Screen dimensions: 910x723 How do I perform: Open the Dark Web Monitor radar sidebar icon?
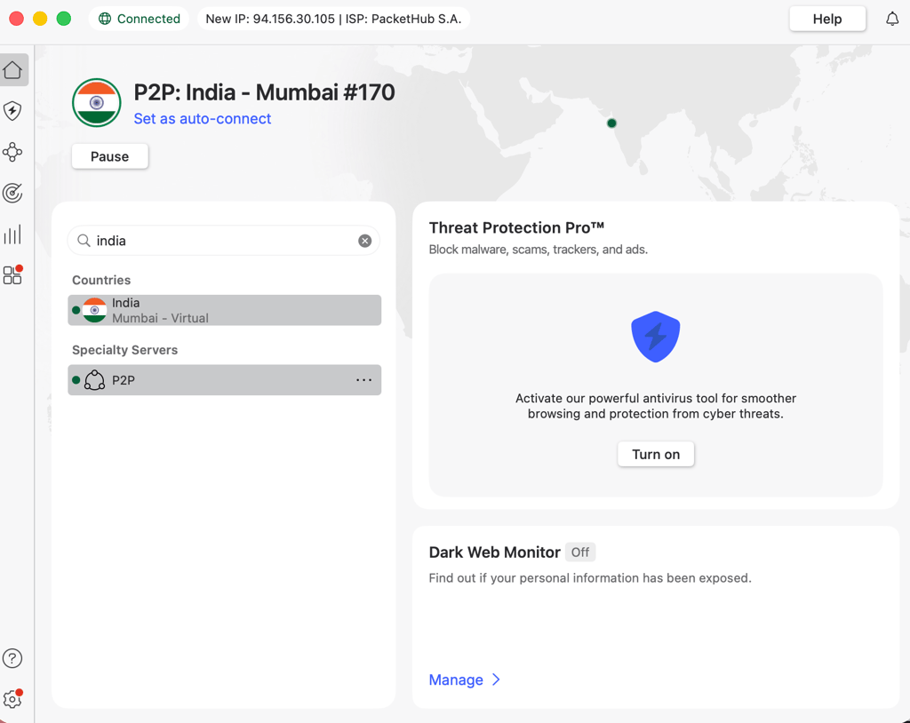(12, 194)
